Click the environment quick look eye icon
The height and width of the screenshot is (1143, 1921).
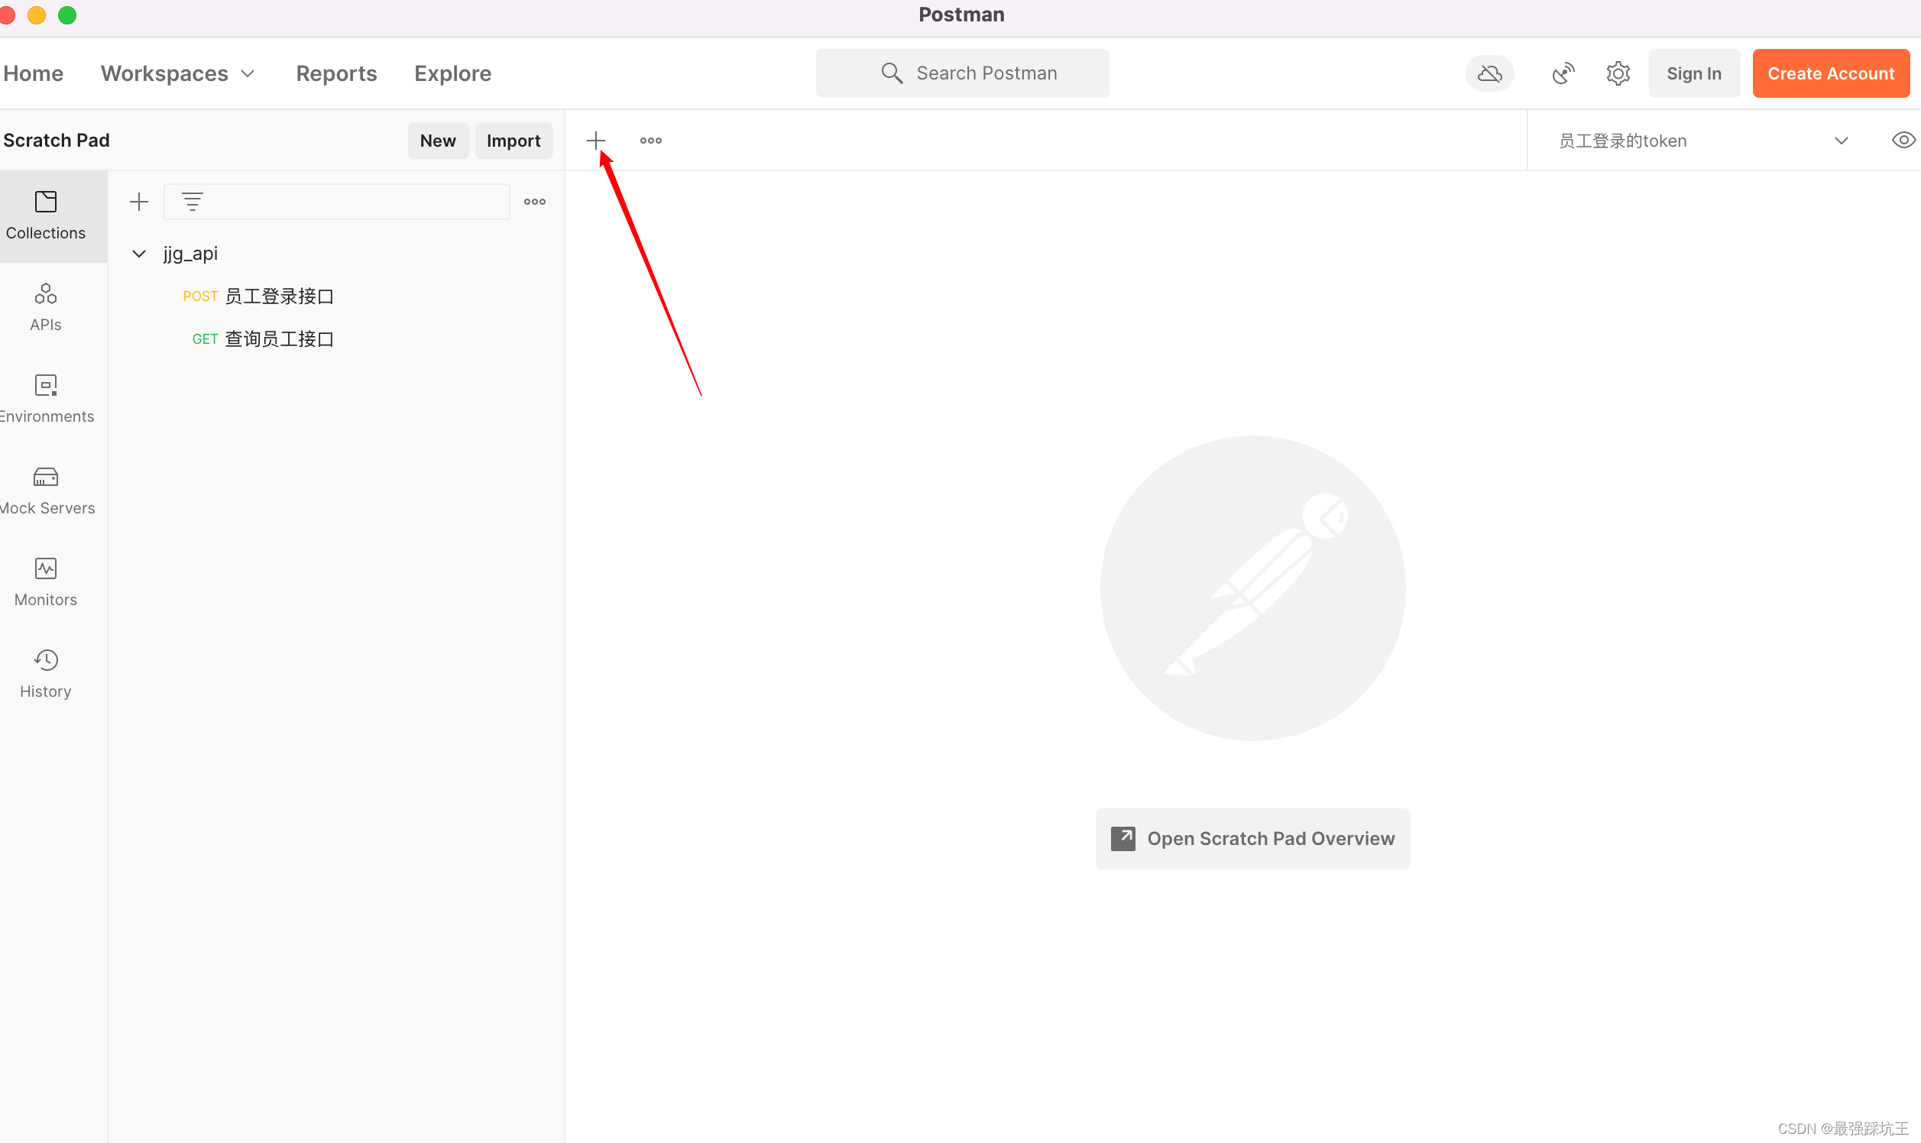1903,140
